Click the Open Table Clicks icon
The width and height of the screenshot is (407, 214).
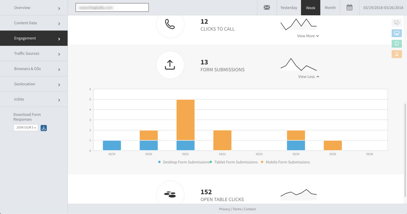click(170, 194)
